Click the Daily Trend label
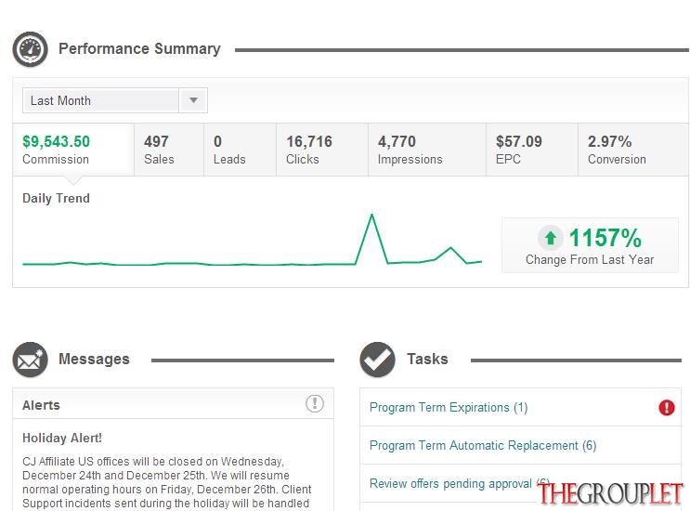Viewport: 690px width, 511px height. pyautogui.click(x=56, y=199)
